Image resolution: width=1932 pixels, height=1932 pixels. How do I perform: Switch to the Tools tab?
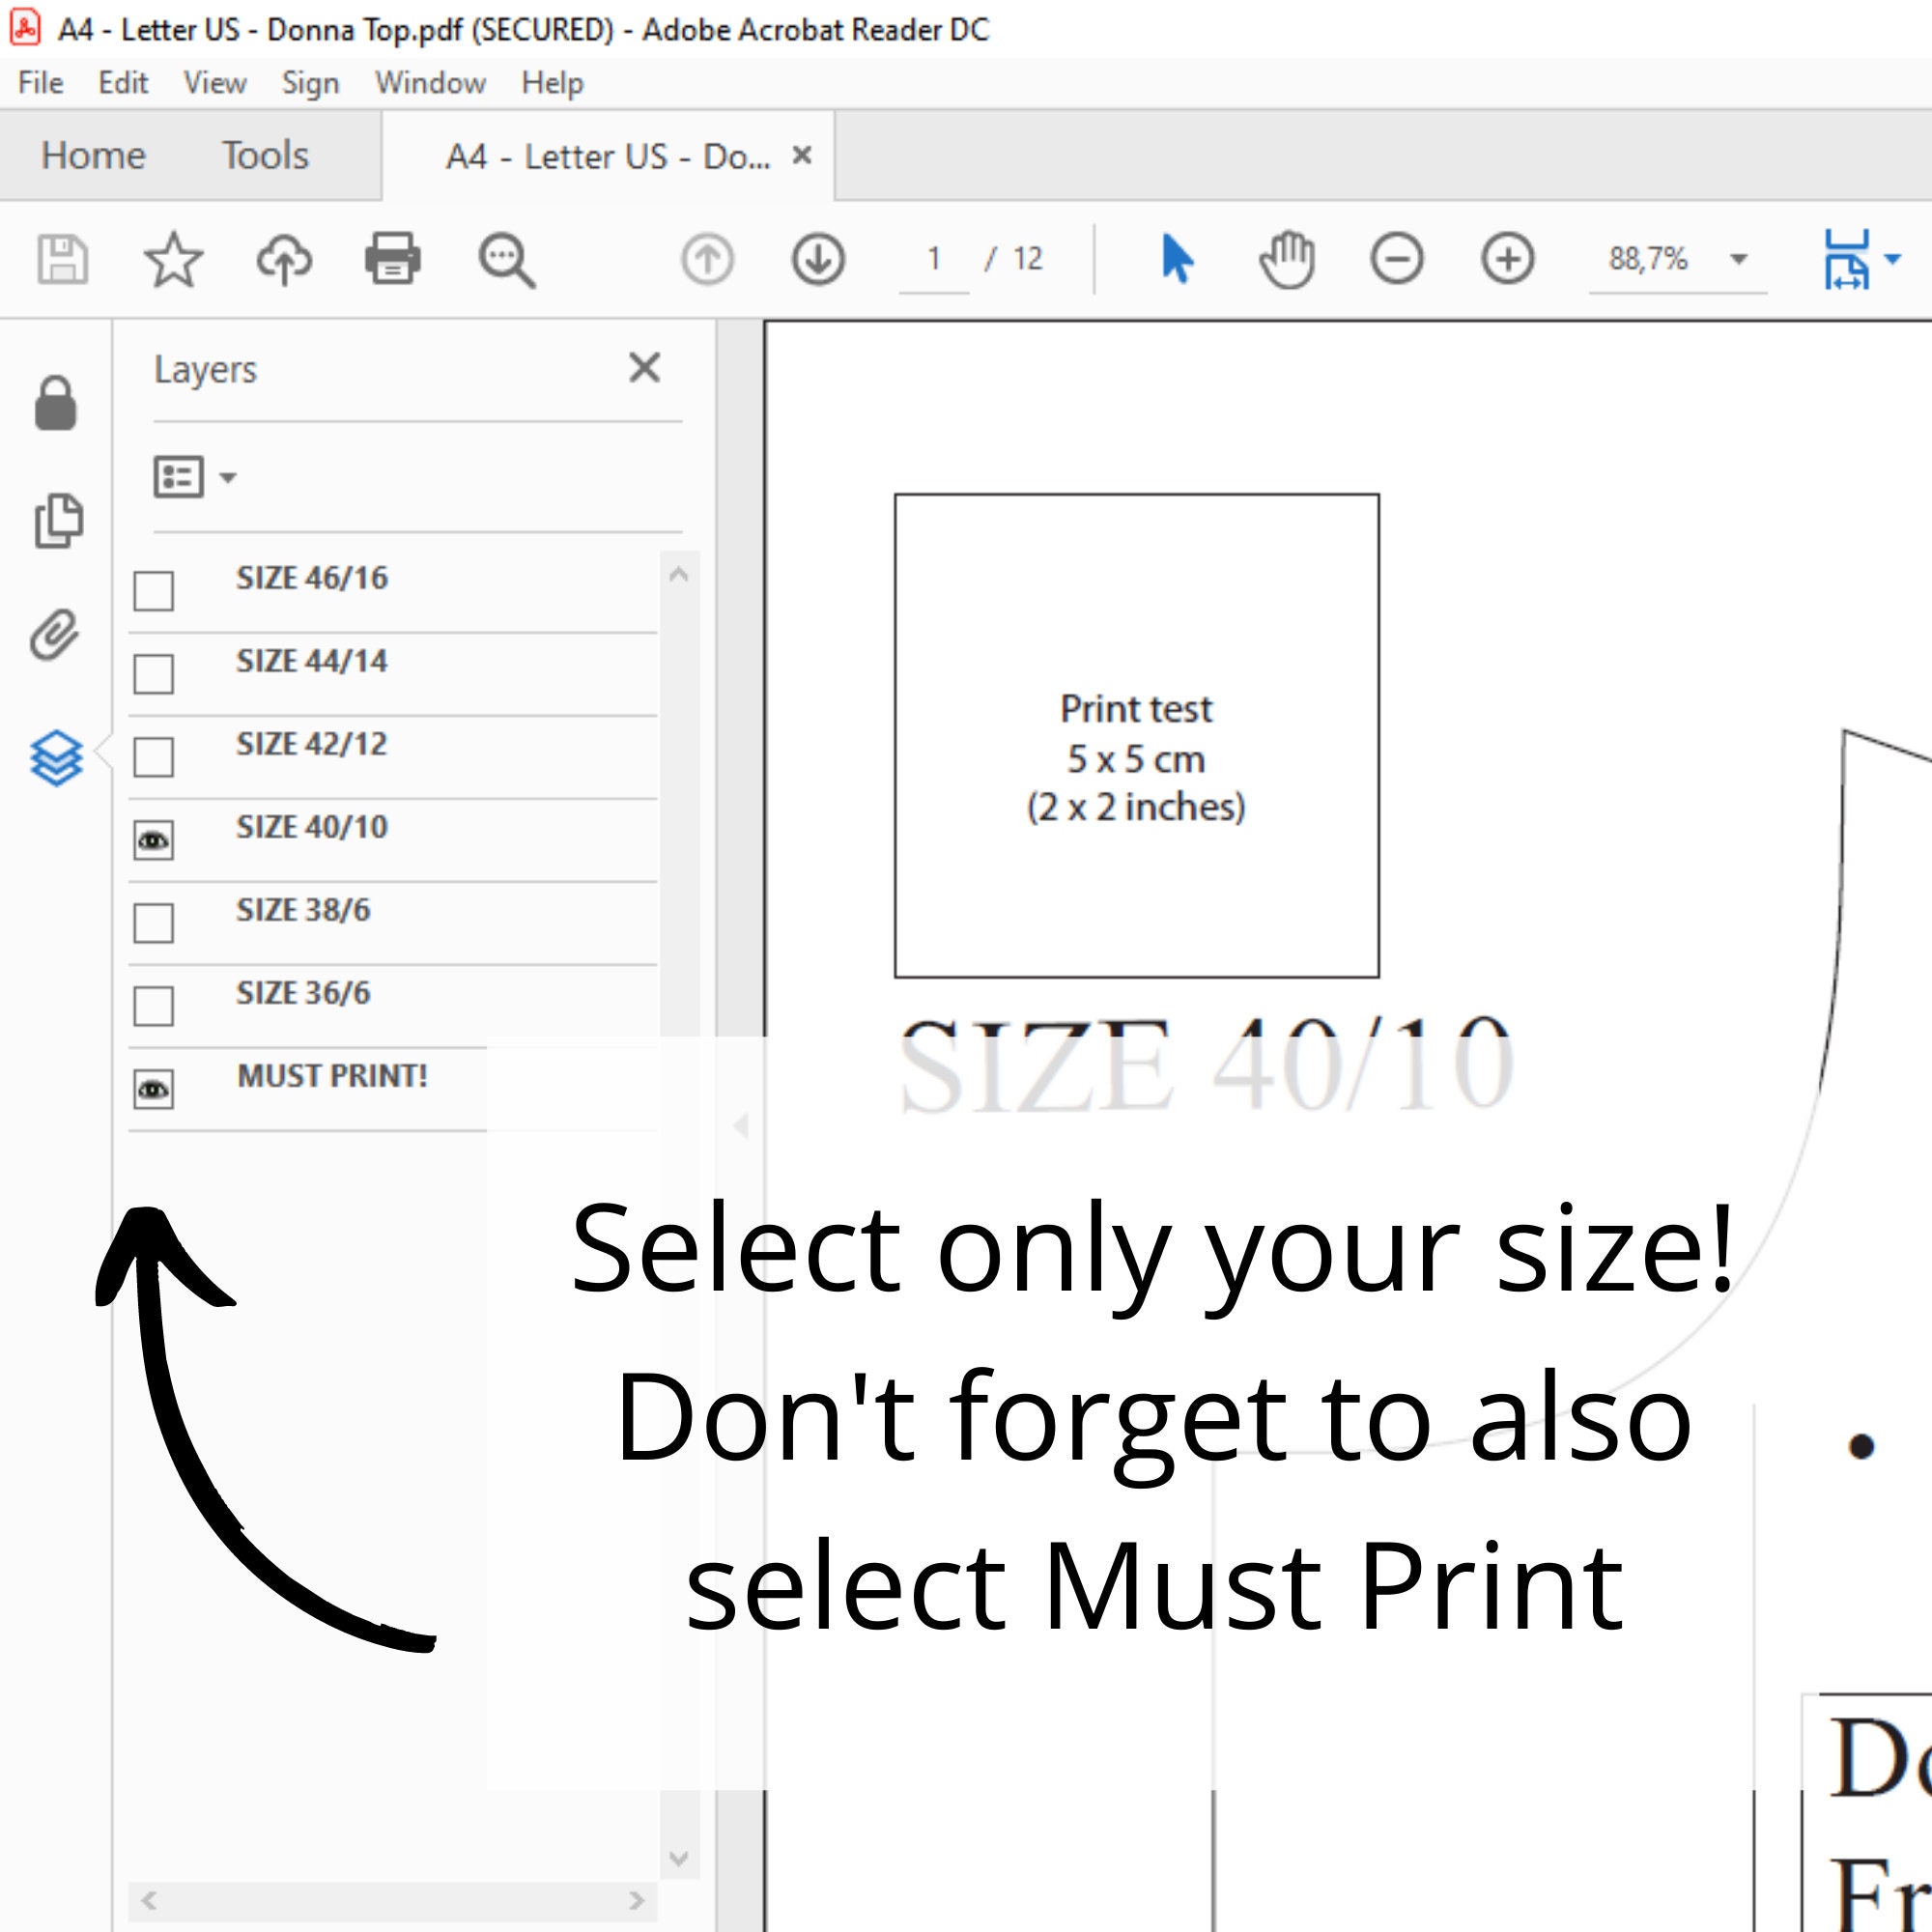pyautogui.click(x=265, y=155)
